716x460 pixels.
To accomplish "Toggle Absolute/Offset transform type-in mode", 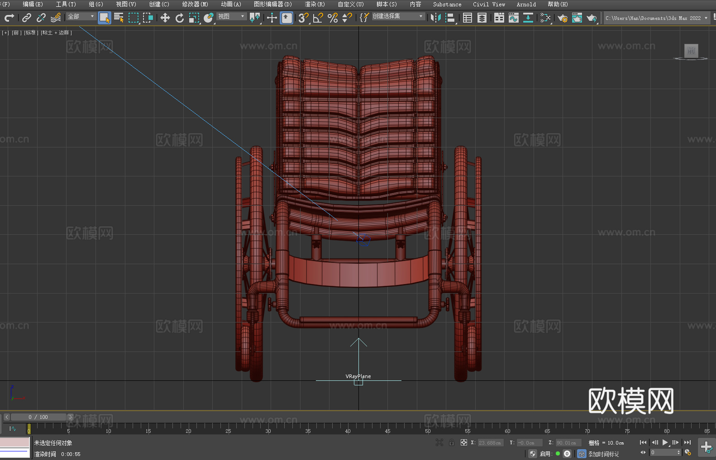I will [464, 442].
